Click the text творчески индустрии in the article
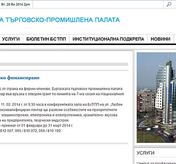176x164 pixels. 51,120
